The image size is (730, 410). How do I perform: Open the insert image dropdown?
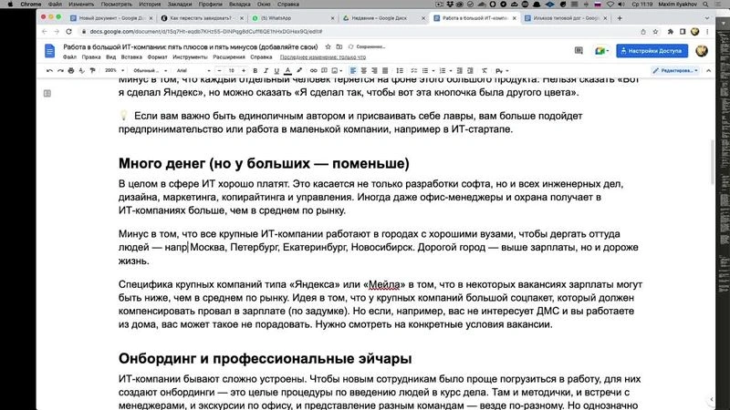pos(336,71)
